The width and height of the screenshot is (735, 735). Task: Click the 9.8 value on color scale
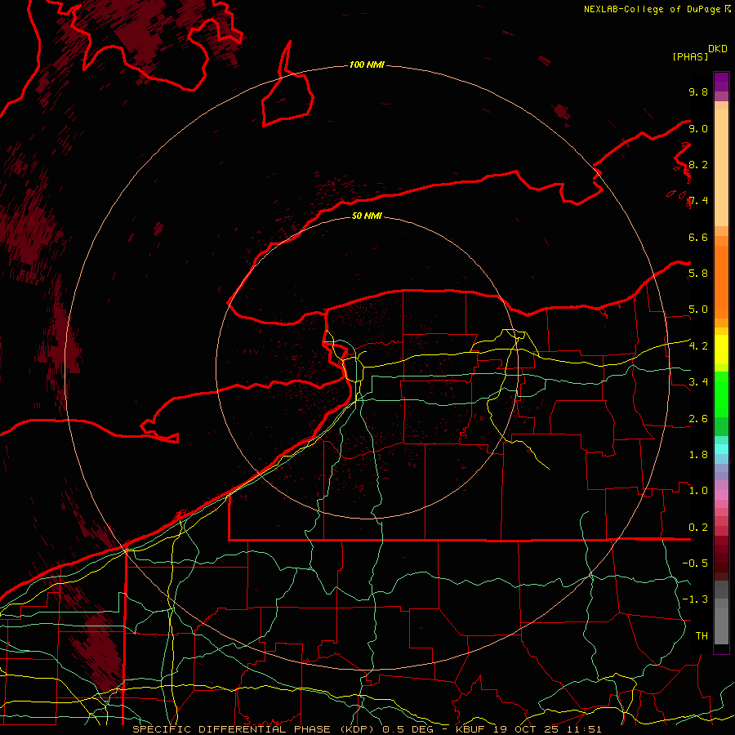coord(698,91)
